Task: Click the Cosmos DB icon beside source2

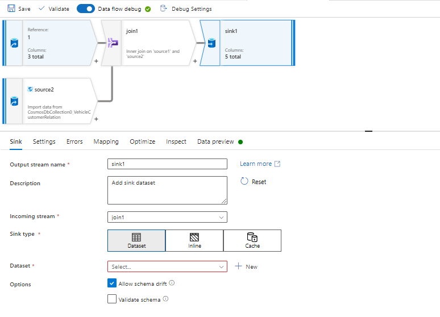Action: pyautogui.click(x=30, y=89)
